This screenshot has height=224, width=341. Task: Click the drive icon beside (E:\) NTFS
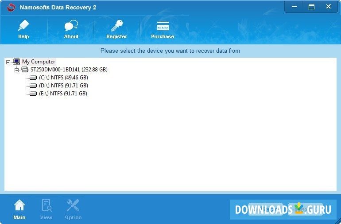[33, 94]
